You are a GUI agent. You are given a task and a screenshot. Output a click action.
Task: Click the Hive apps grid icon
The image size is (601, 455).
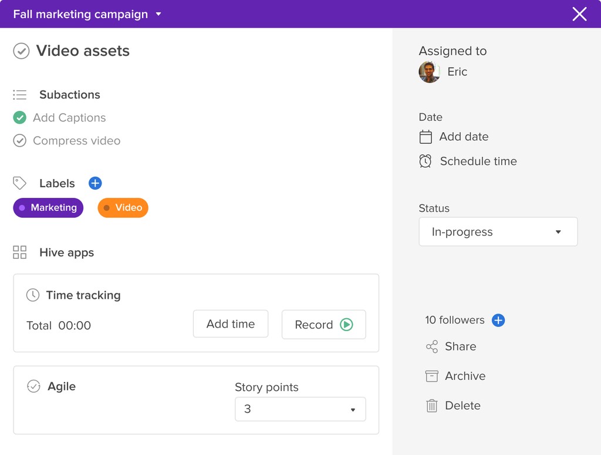[x=19, y=252]
